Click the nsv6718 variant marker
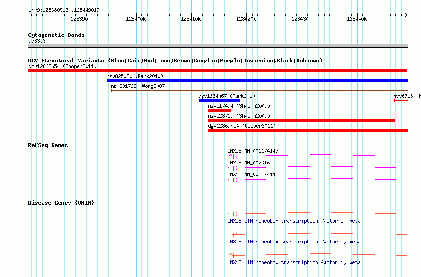Screen dimensions: 421x277 (401, 101)
